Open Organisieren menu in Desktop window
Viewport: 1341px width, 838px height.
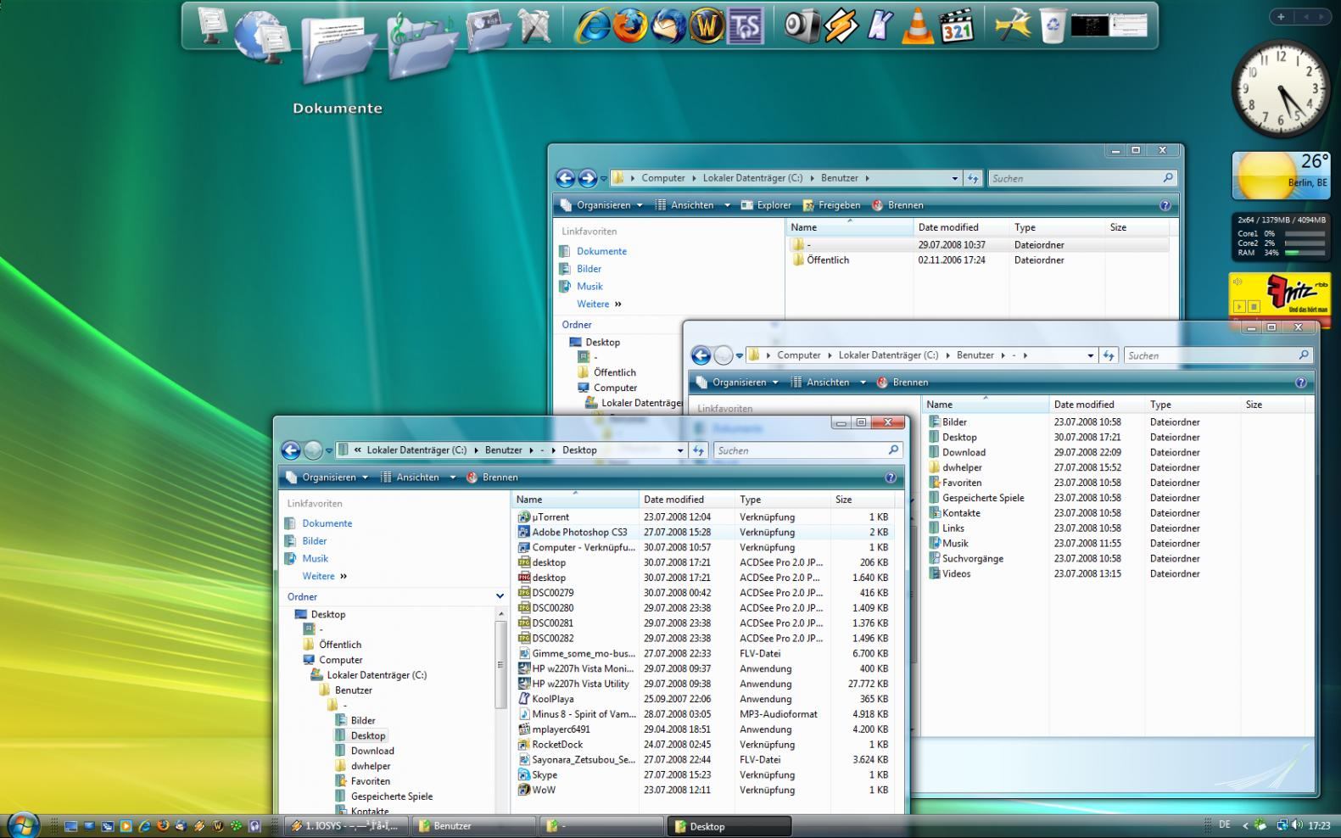[327, 478]
